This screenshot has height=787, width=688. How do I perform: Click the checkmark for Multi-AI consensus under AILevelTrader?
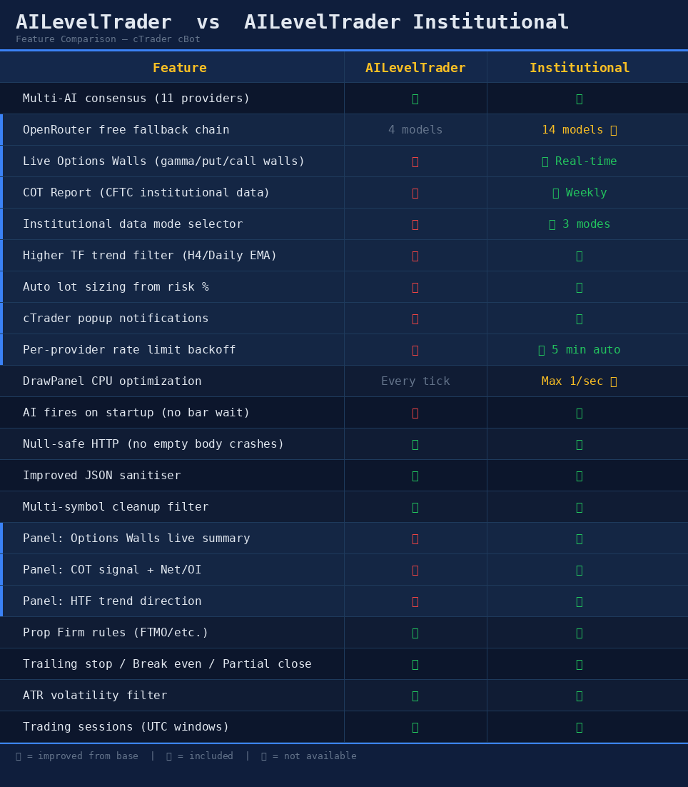pyautogui.click(x=415, y=98)
